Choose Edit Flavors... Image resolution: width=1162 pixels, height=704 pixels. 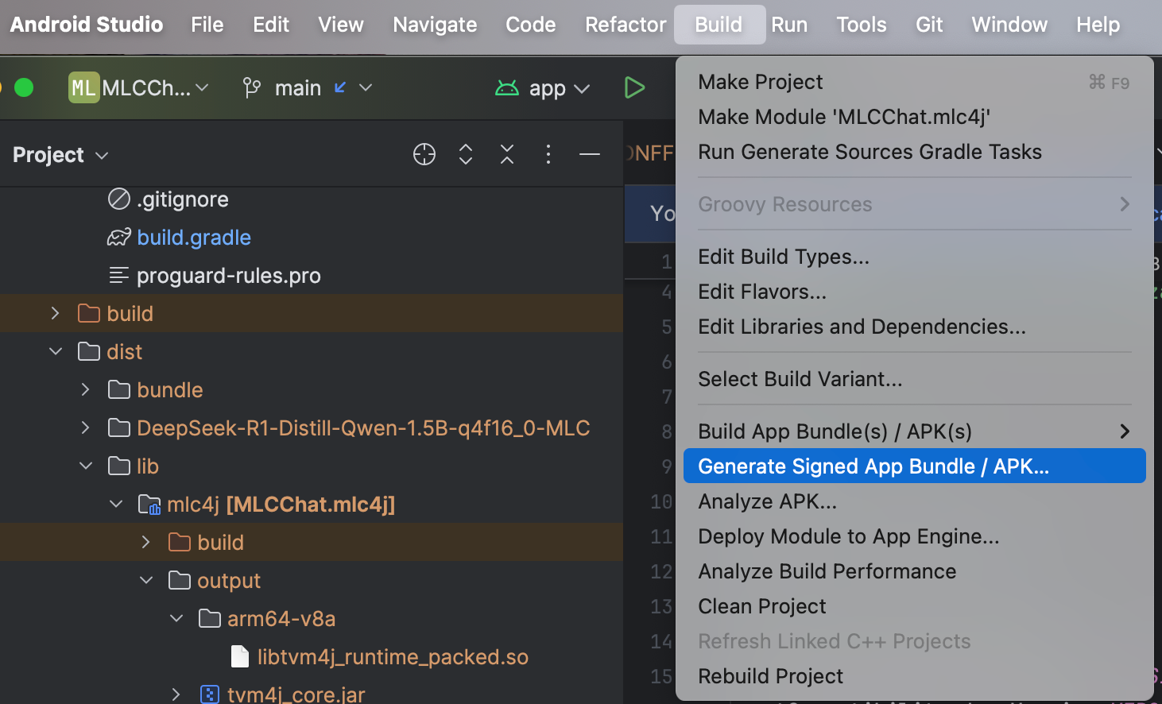[914, 292]
